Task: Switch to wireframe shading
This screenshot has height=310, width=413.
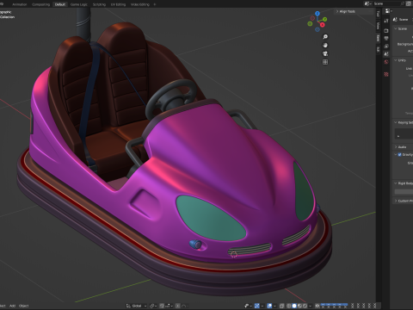Action: 288,306
